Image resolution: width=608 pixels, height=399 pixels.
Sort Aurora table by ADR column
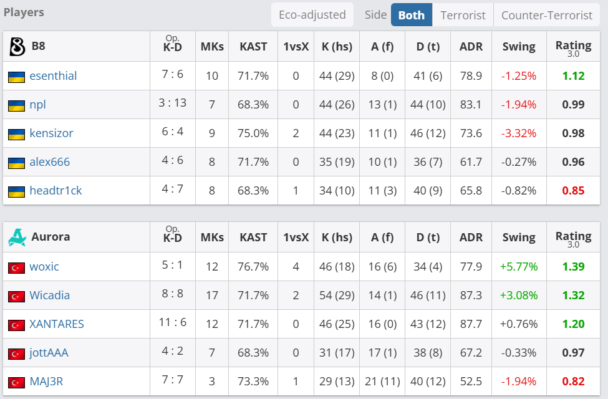point(471,237)
